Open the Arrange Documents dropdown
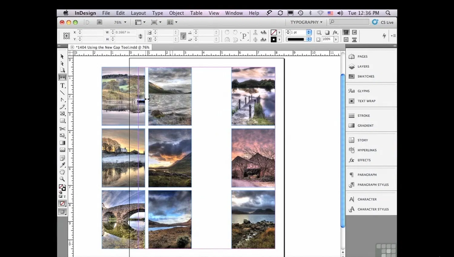Viewport: 454px width, 257px height. click(172, 22)
